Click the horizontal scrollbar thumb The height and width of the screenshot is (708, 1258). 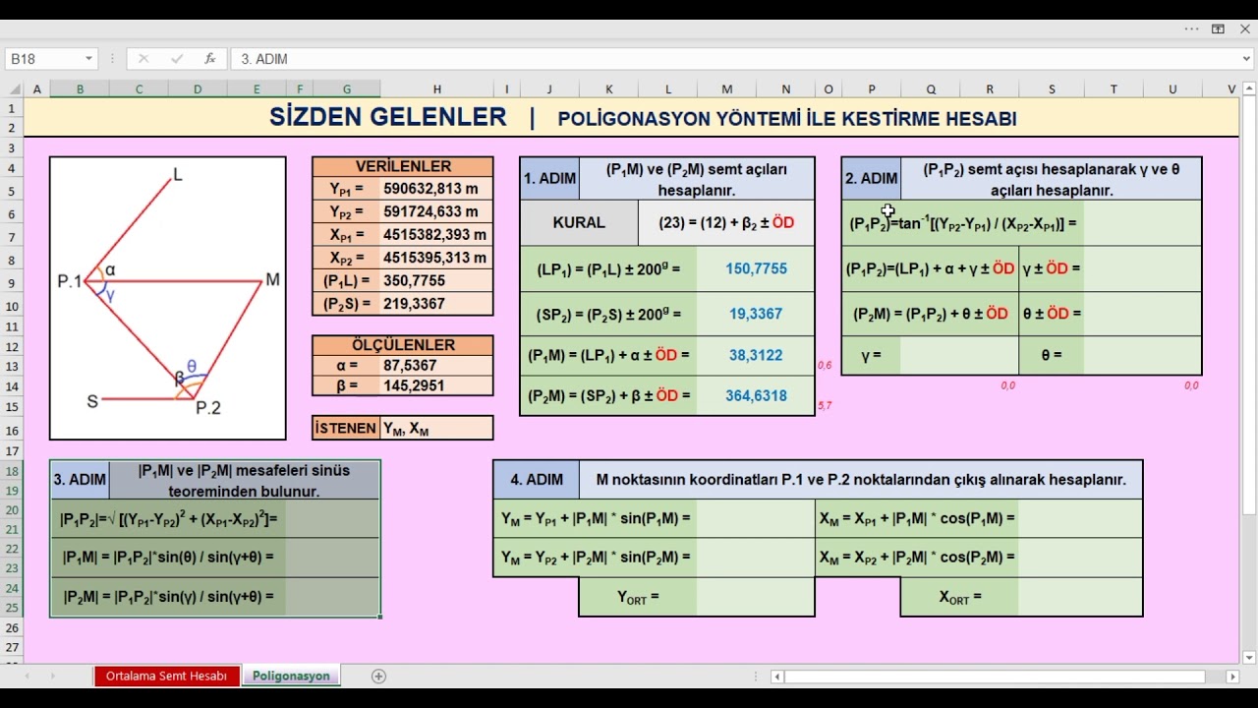(x=995, y=677)
